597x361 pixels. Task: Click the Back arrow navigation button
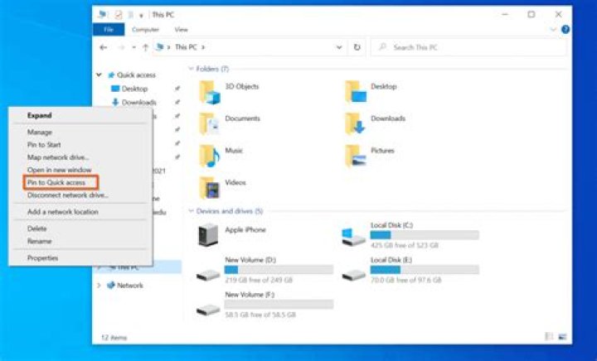tap(104, 47)
